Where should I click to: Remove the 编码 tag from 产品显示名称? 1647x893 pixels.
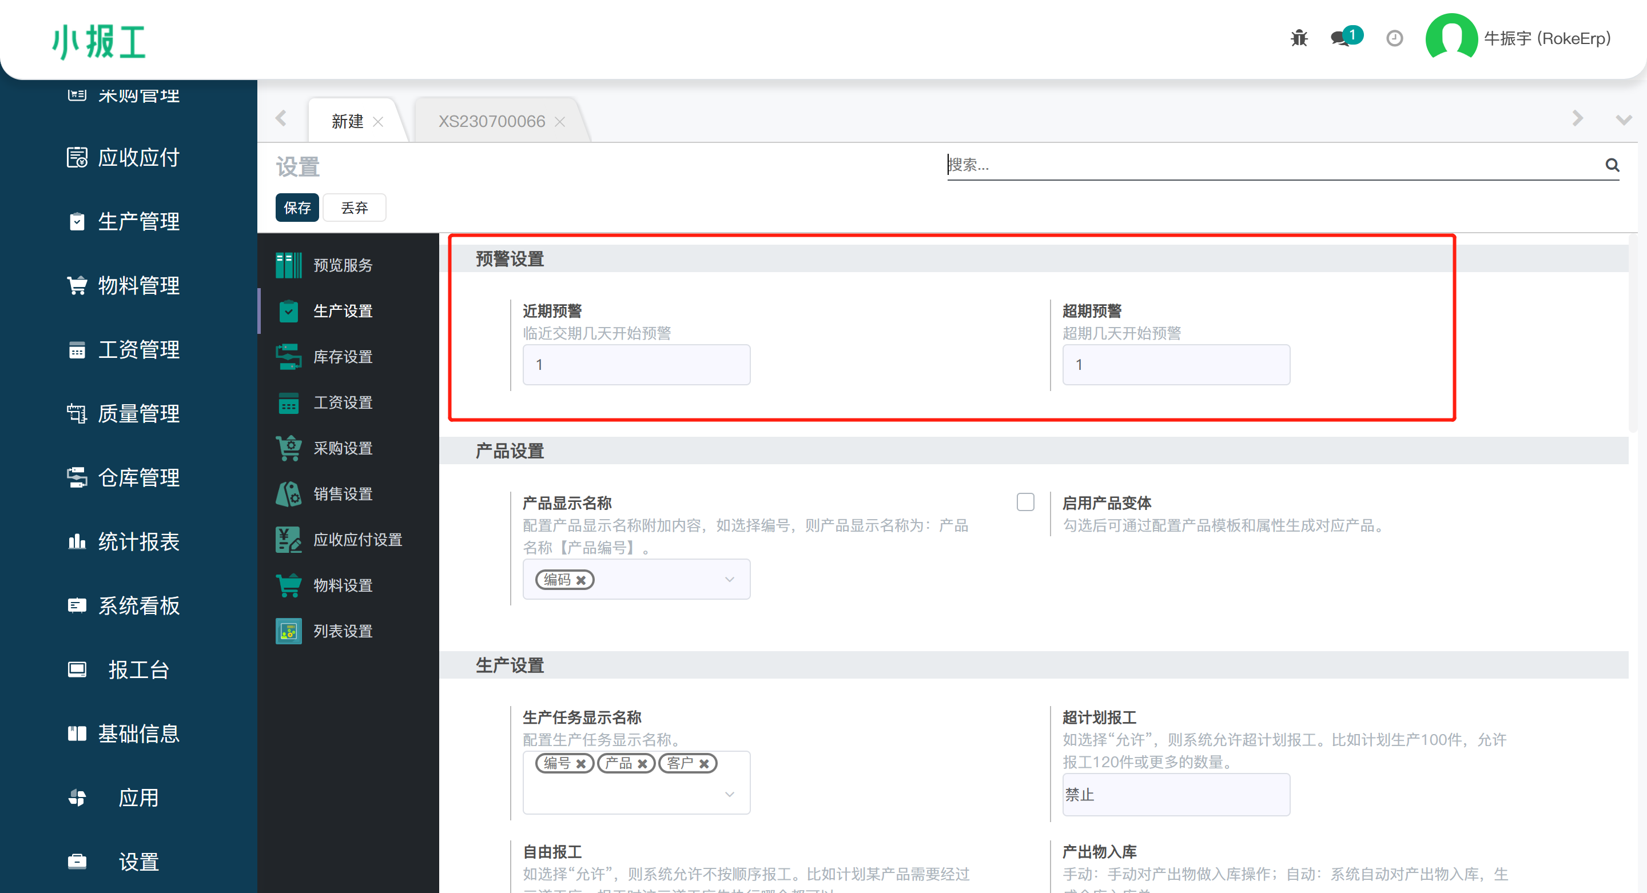pos(580,580)
